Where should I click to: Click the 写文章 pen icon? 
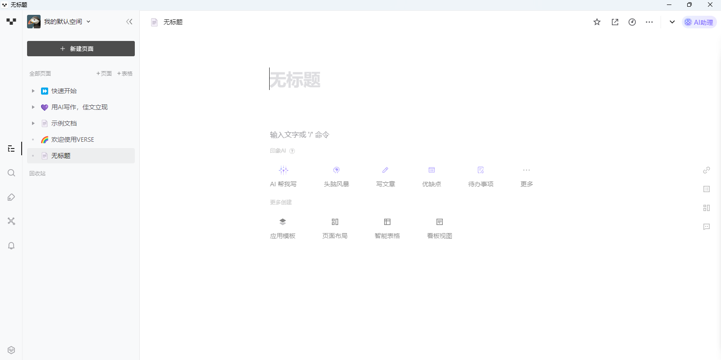pyautogui.click(x=386, y=170)
